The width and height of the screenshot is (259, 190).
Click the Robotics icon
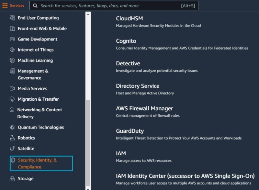[x=12, y=138]
